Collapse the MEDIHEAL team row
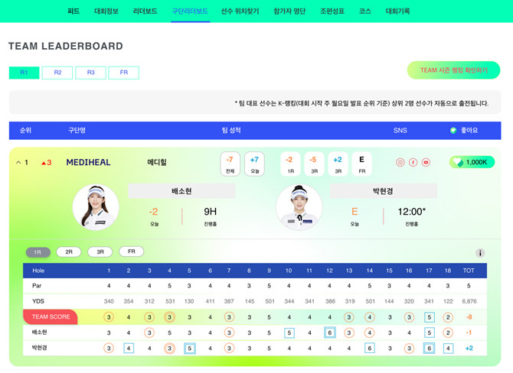 17,162
